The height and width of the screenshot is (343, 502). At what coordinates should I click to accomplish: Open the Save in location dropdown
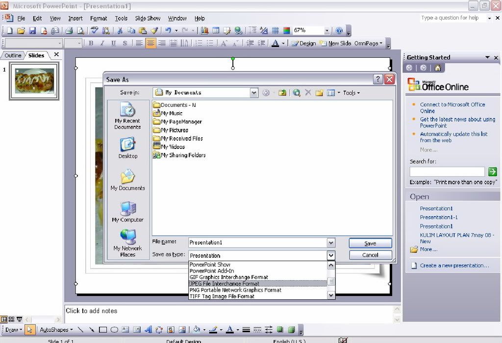tap(254, 93)
